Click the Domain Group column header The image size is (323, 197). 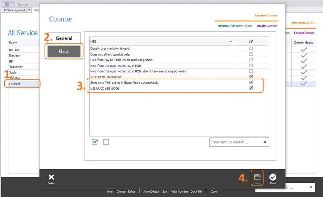tap(304, 43)
